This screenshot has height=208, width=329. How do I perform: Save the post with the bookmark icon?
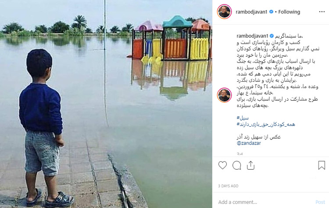(322, 165)
